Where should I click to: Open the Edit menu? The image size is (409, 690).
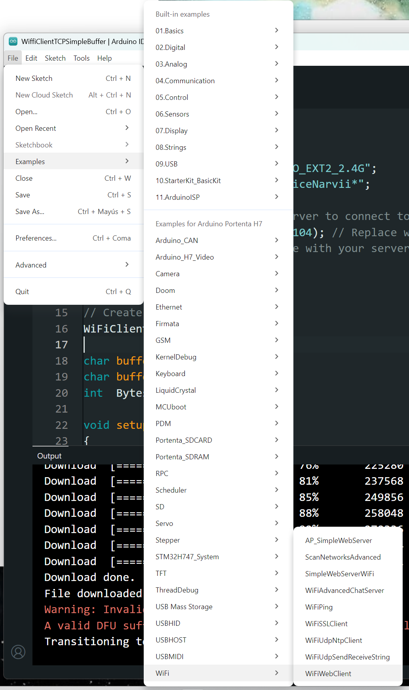[31, 58]
